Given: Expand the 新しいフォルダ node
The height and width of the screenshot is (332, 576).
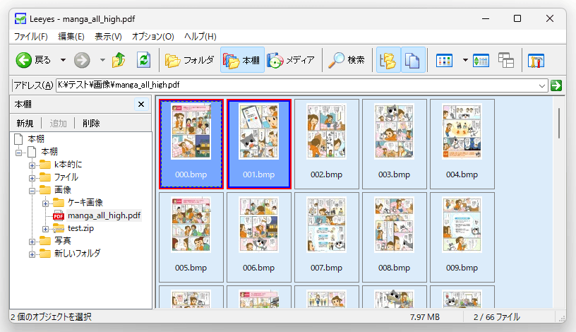Looking at the screenshot, I should point(32,254).
